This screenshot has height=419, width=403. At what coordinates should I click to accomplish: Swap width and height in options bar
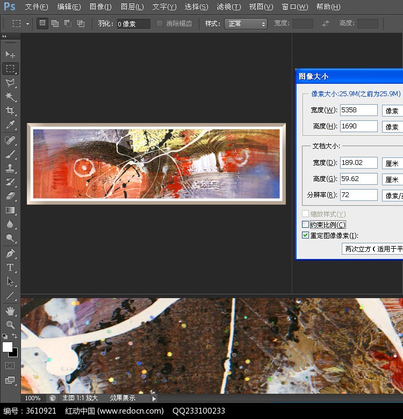(325, 24)
